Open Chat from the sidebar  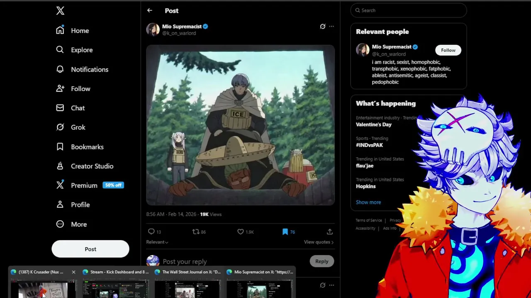click(x=70, y=108)
